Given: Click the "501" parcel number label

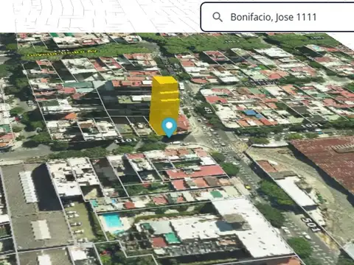Looking at the screenshot, I should click(x=311, y=225).
